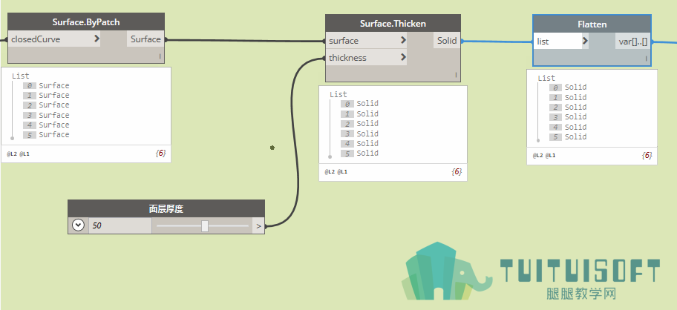Click the var[]..[] output port
Viewport: 677px width, 310px height.
tap(633, 42)
